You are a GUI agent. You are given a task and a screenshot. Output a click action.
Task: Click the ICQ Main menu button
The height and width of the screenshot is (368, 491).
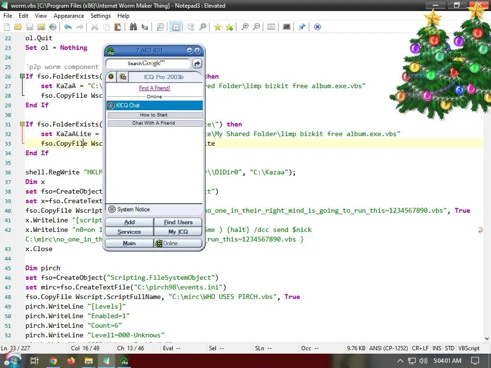(129, 243)
